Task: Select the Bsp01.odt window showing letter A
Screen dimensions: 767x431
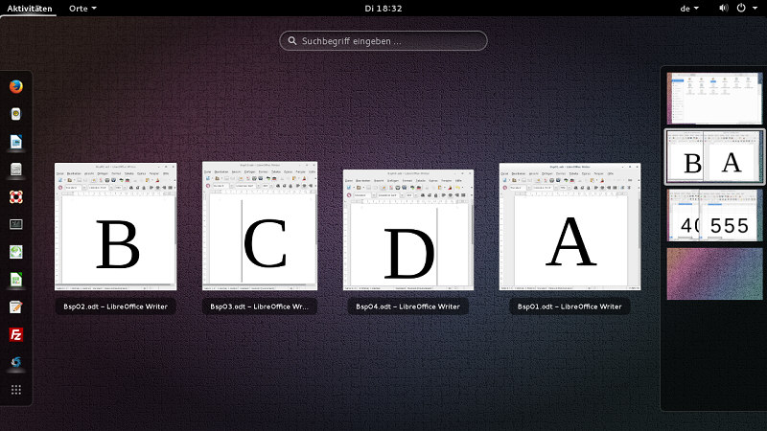Action: coord(569,227)
